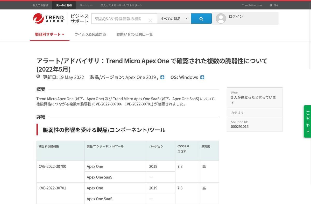This screenshot has width=311, height=204.
Task: Open お問い合わせ窓口一覧 menu item
Action: (x=135, y=34)
